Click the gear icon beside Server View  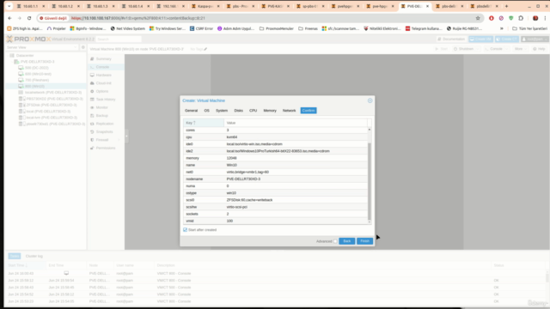point(83,47)
